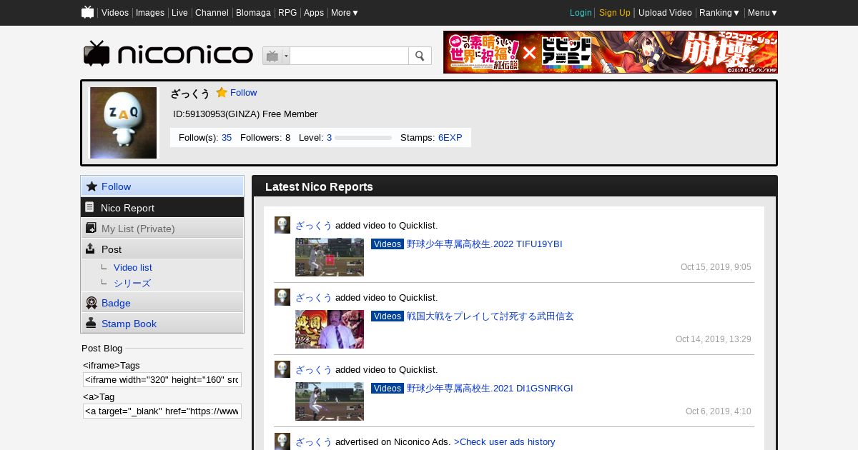
Task: Click the document icon beside Nico Report
Action: (x=89, y=207)
